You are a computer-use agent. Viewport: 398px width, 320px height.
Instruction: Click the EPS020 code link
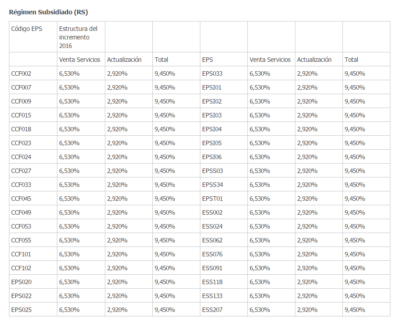pyautogui.click(x=21, y=282)
